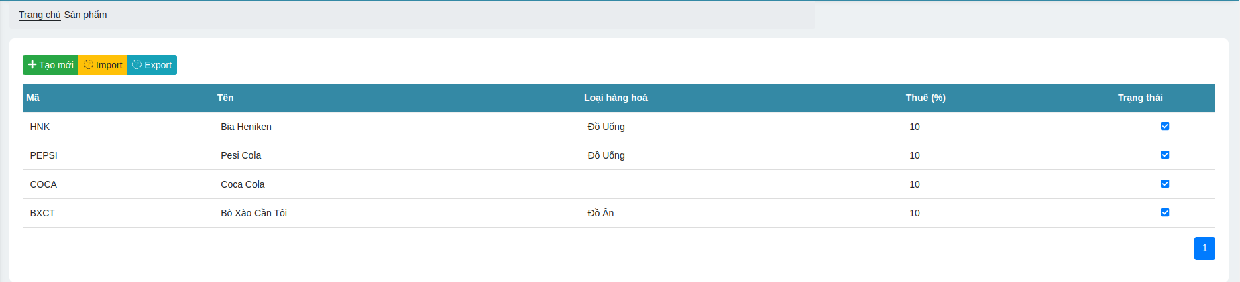Open the Trang chủ breadcrumb link
Image resolution: width=1240 pixels, height=282 pixels.
click(40, 15)
